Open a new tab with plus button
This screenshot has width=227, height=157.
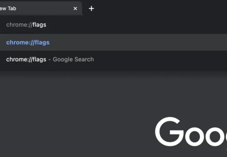91,9
